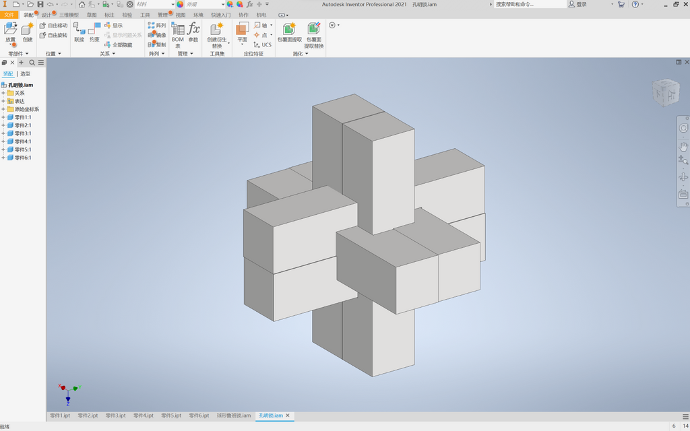Open the document tabs list menu

pyautogui.click(x=685, y=416)
